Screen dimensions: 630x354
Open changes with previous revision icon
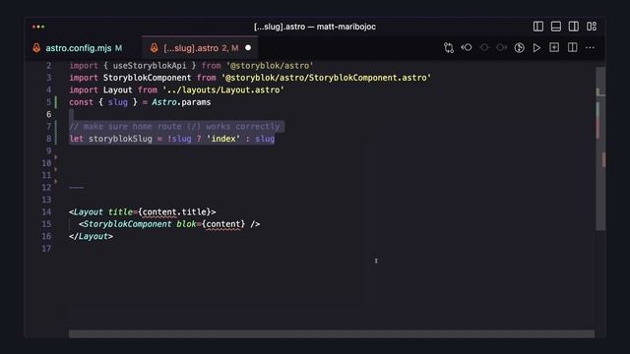467,48
